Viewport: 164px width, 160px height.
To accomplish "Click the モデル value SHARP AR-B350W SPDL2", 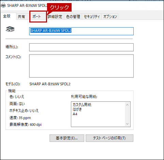I will (50, 84).
